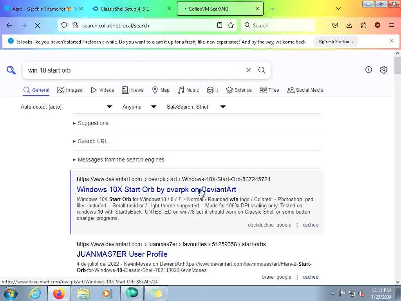Open JUANMAS7ER User Profile result
This screenshot has height=301, width=401.
pos(122,254)
